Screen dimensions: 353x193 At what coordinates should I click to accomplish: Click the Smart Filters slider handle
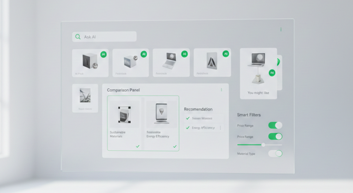point(263,145)
